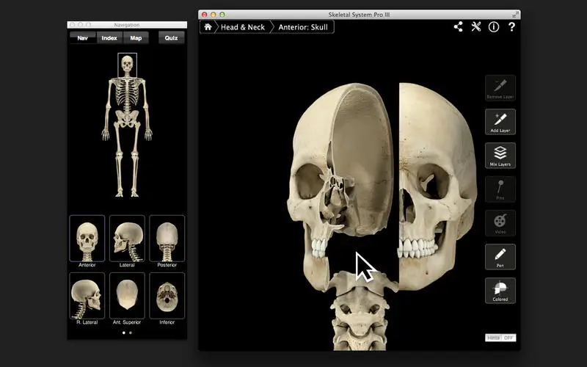This screenshot has height=367, width=587.
Task: Select the Pen drawing tool
Action: (500, 256)
